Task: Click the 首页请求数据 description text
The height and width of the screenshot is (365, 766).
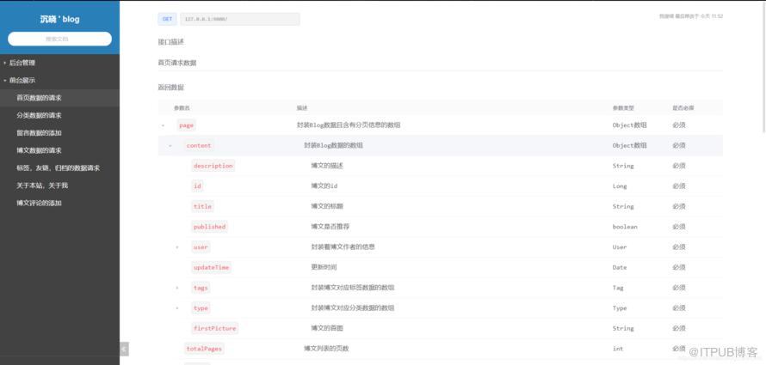Action: point(177,63)
